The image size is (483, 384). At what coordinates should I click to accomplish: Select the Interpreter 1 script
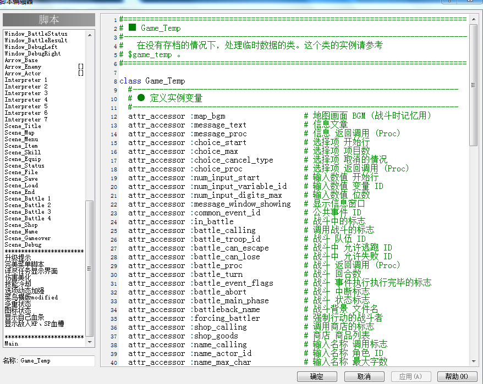coord(26,80)
